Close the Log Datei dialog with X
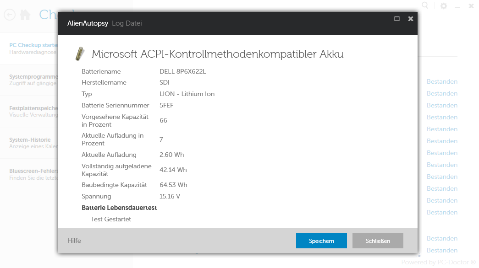Image resolution: width=479 pixels, height=268 pixels. coord(411,19)
